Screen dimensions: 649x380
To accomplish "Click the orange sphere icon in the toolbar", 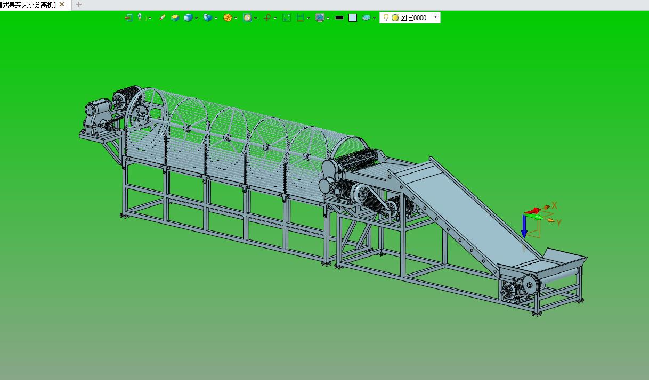I will 228,18.
